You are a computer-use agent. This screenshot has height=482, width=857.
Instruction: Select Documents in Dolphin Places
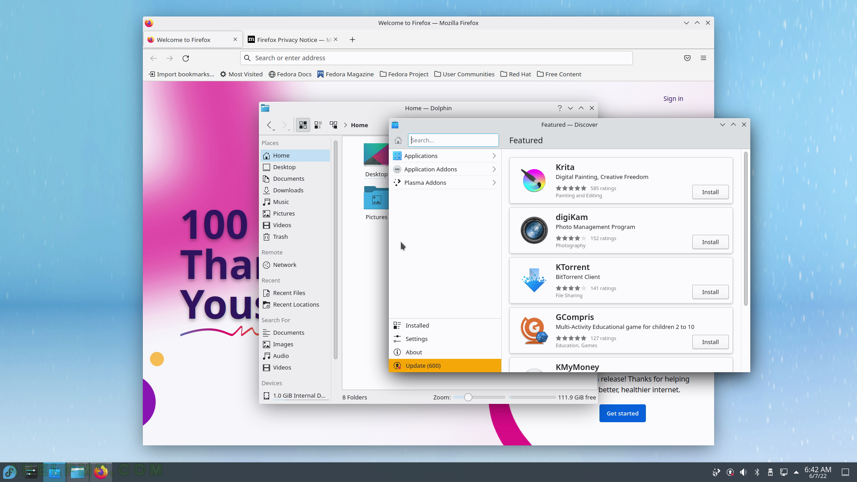point(295,179)
